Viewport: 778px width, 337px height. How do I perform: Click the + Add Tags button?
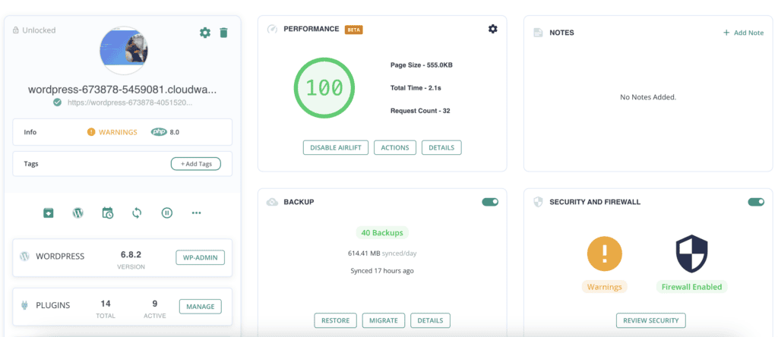coord(195,163)
